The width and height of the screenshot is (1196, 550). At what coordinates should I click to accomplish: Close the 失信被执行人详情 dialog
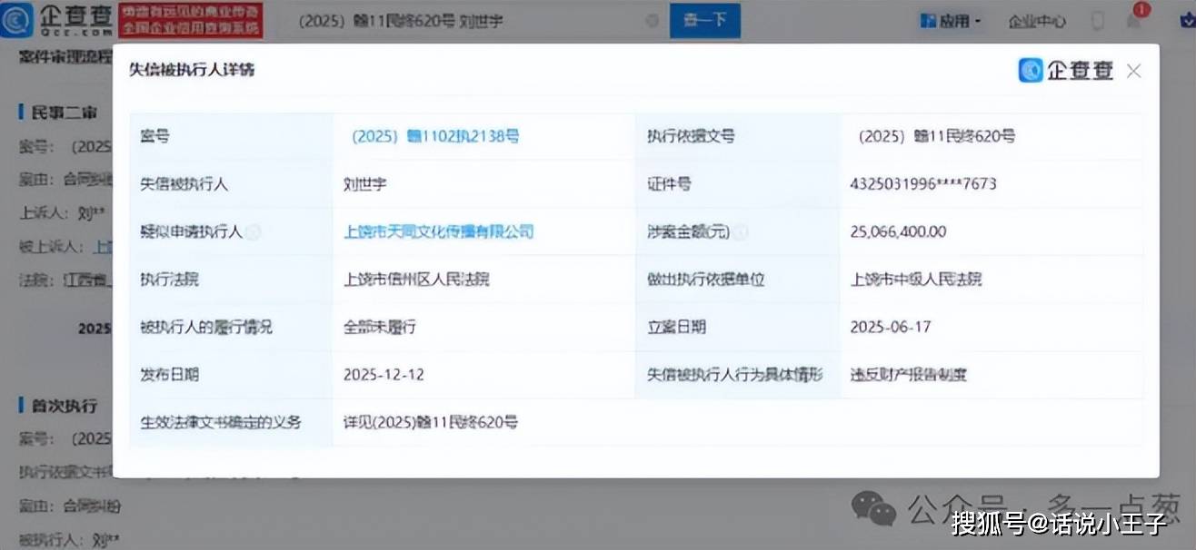1133,71
